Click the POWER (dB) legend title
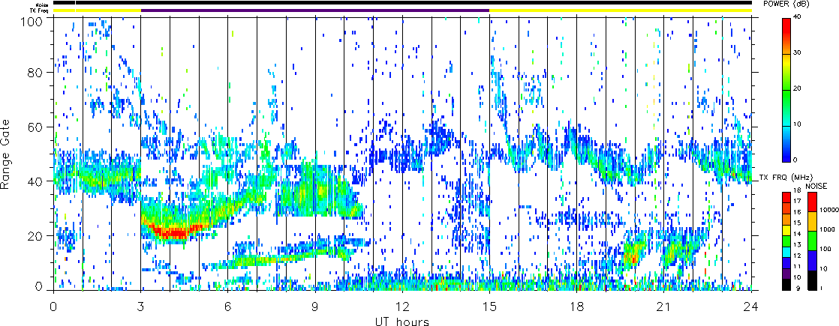The height and width of the screenshot is (326, 839). (786, 4)
